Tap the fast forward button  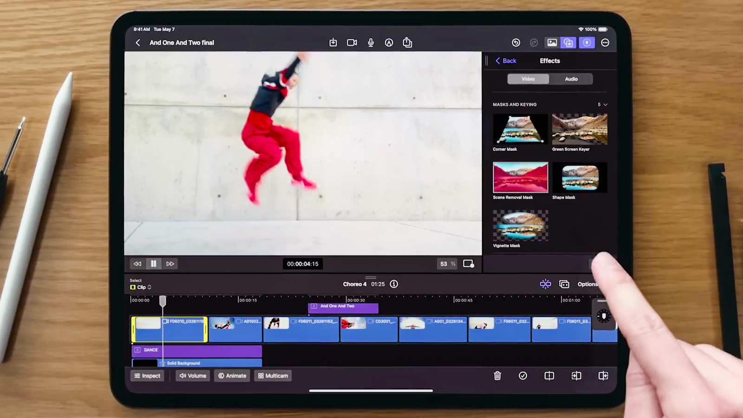170,264
